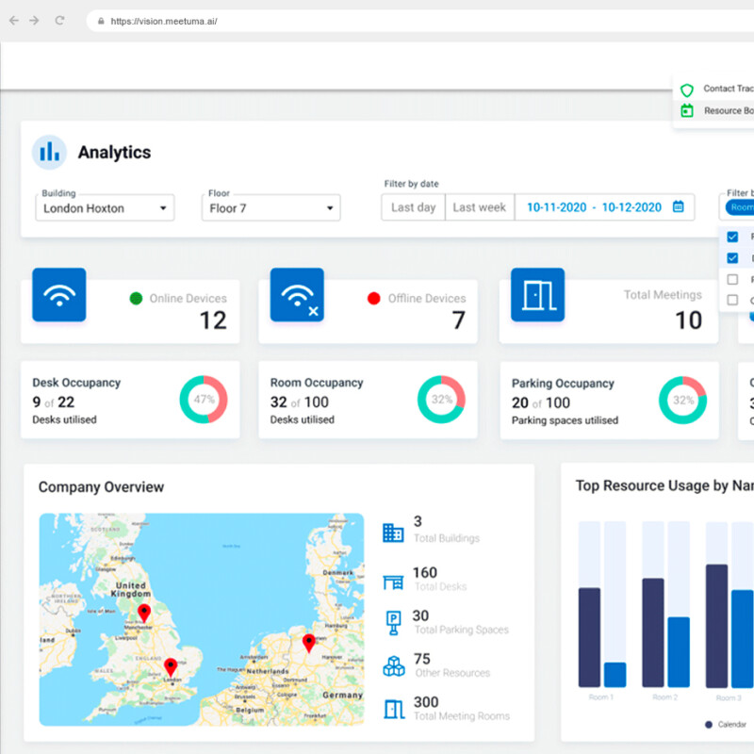
Task: Check the third filter checkbox
Action: [x=732, y=279]
